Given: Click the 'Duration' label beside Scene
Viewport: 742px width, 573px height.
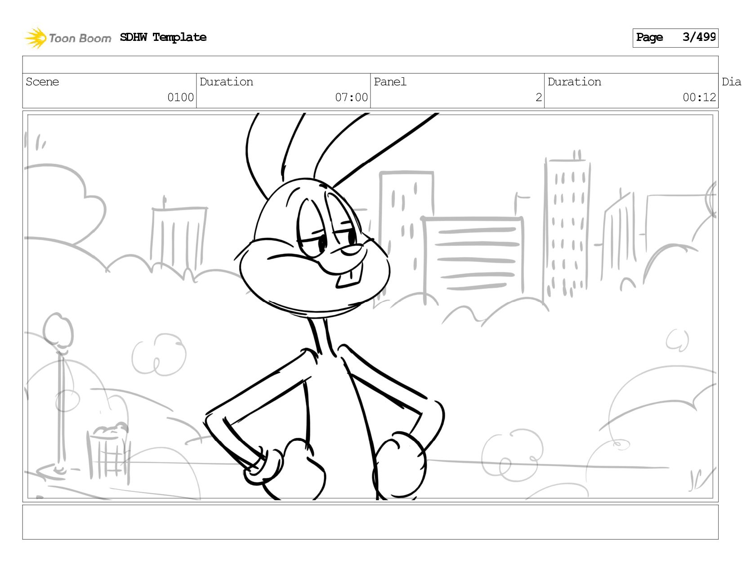Looking at the screenshot, I should 226,82.
